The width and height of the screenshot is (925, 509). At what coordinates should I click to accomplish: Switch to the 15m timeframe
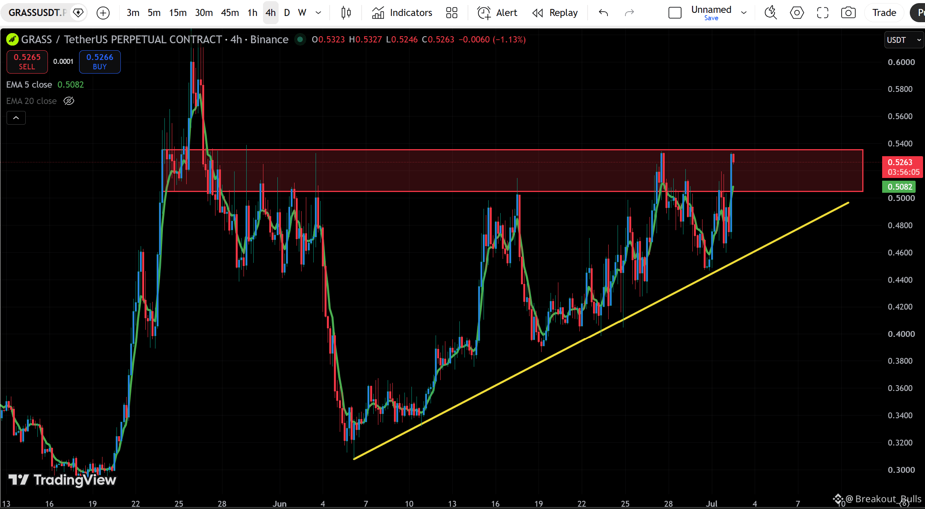pos(178,13)
